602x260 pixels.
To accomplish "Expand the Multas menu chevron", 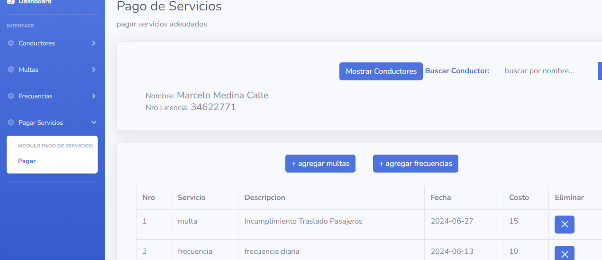I will click(x=94, y=69).
